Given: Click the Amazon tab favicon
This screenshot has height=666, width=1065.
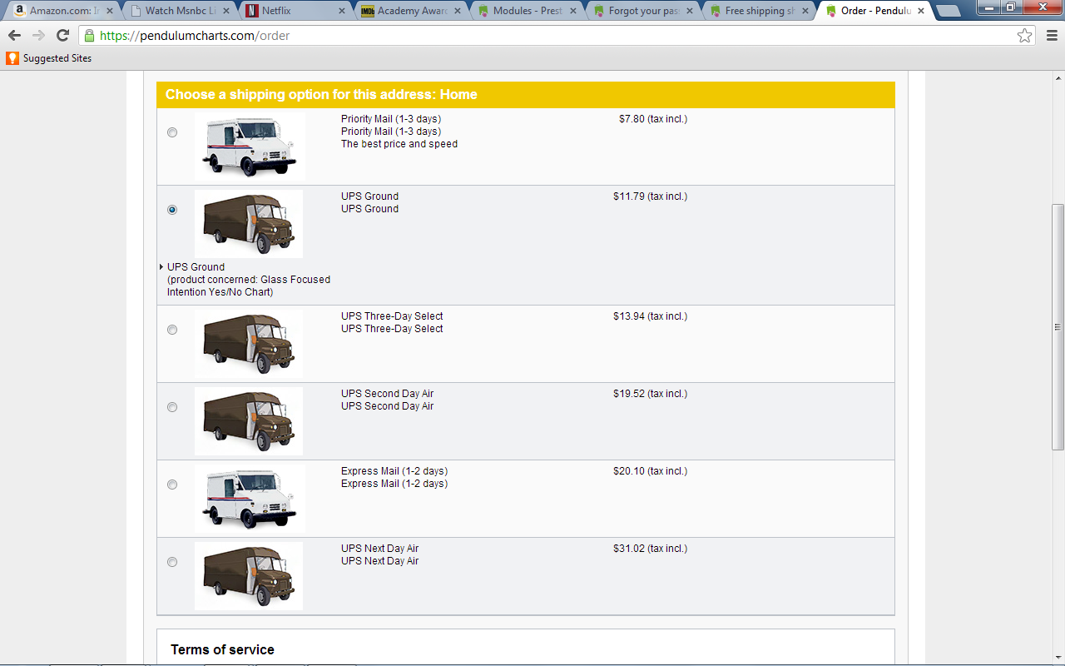Looking at the screenshot, I should point(19,11).
